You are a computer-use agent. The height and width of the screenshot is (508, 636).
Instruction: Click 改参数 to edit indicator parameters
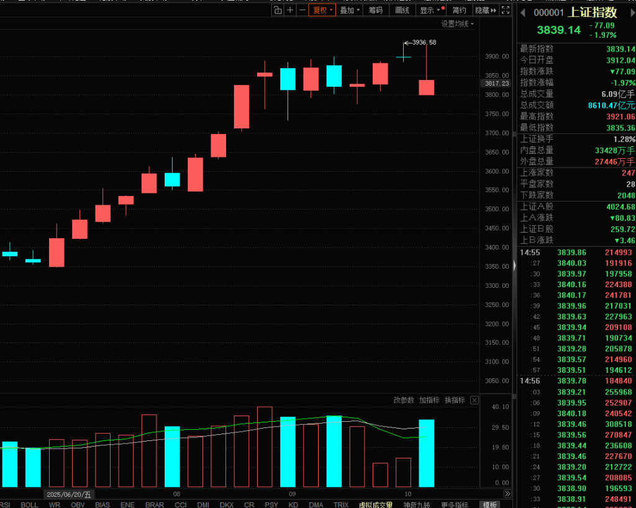tap(404, 400)
